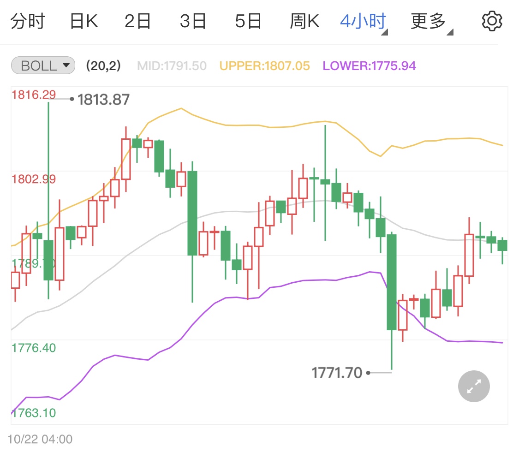Switch to 分时 tab
519x452 pixels.
tap(28, 22)
